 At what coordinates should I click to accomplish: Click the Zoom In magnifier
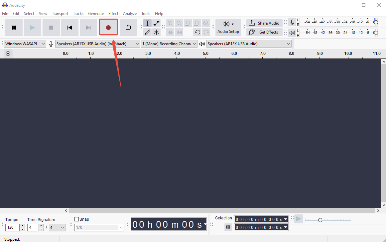click(x=170, y=23)
